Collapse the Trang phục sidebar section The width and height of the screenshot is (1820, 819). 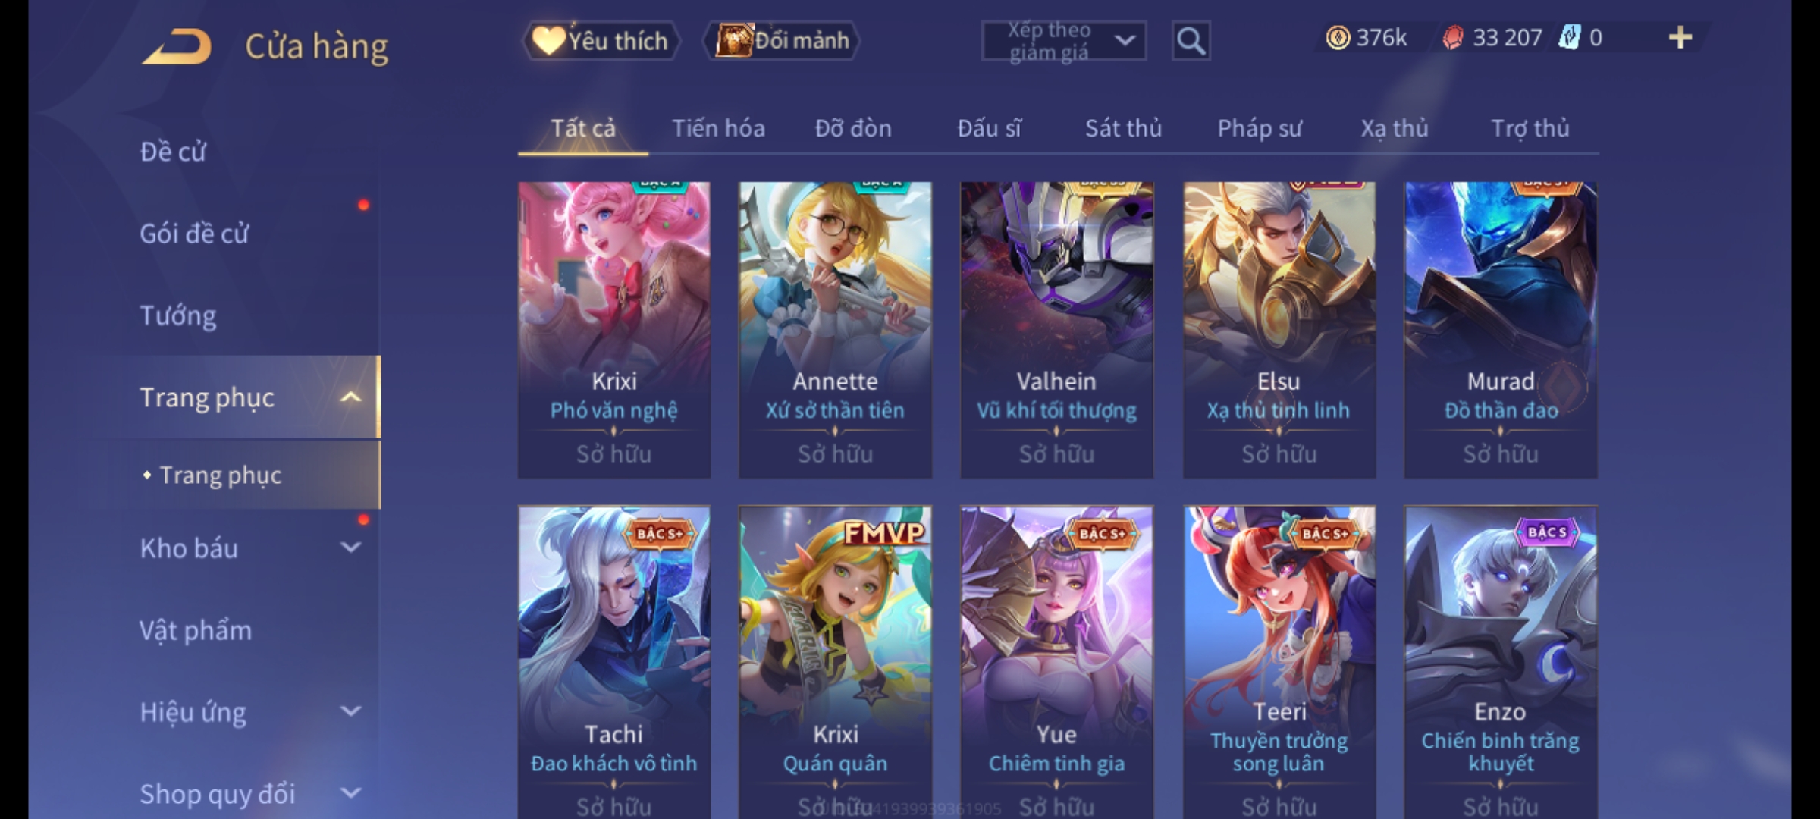point(350,397)
